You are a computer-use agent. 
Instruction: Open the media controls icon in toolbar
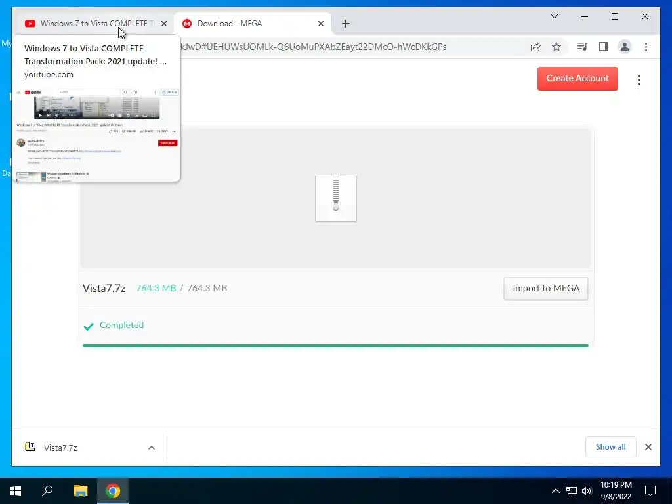(582, 47)
